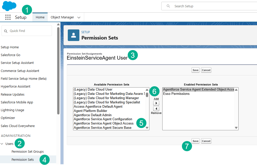Collapse the Users section in sidebar

(2, 144)
